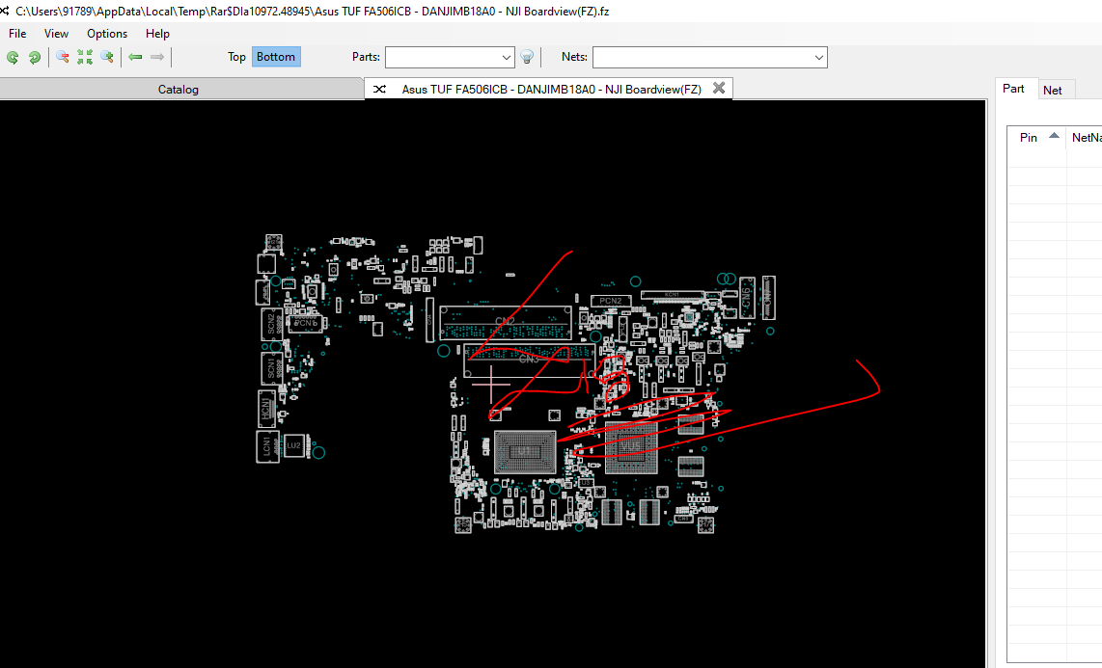This screenshot has width=1102, height=668.
Task: Click inside the Parts input field
Action: pyautogui.click(x=443, y=58)
